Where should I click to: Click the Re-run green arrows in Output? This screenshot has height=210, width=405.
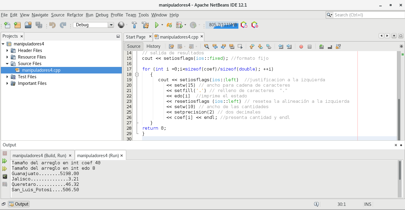(5, 161)
